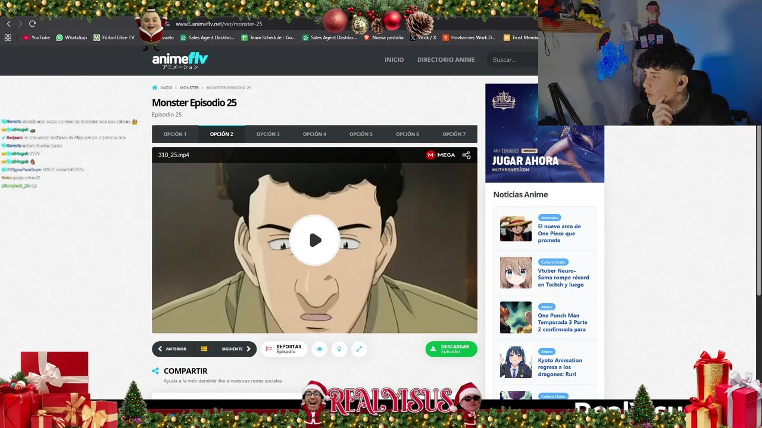This screenshot has width=762, height=428.
Task: Go to SIGUIENTE episode
Action: coord(236,349)
